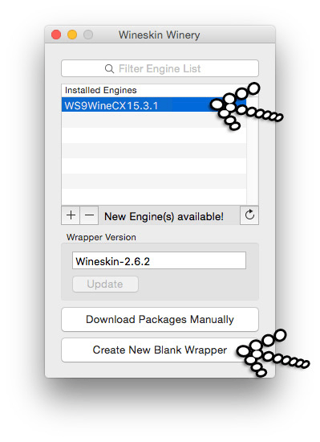320x442 pixels.
Task: Add a new engine with plus button
Action: tap(71, 215)
